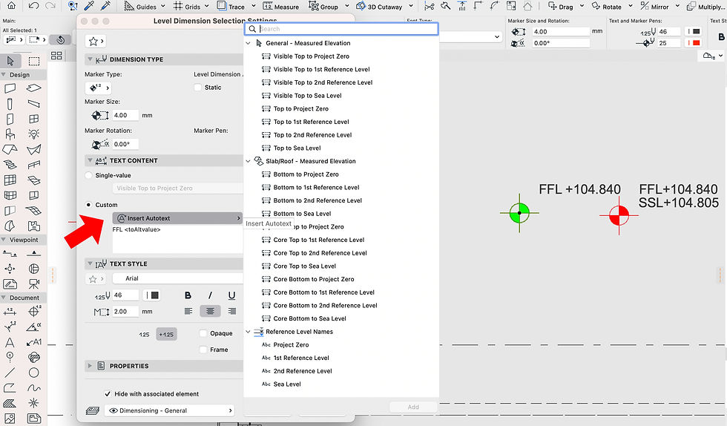This screenshot has height=426, width=727.
Task: Select the Level Dimension tool in toolbox
Action: (x=34, y=311)
